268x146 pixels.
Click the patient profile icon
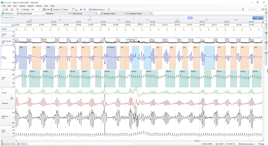tap(12, 10)
